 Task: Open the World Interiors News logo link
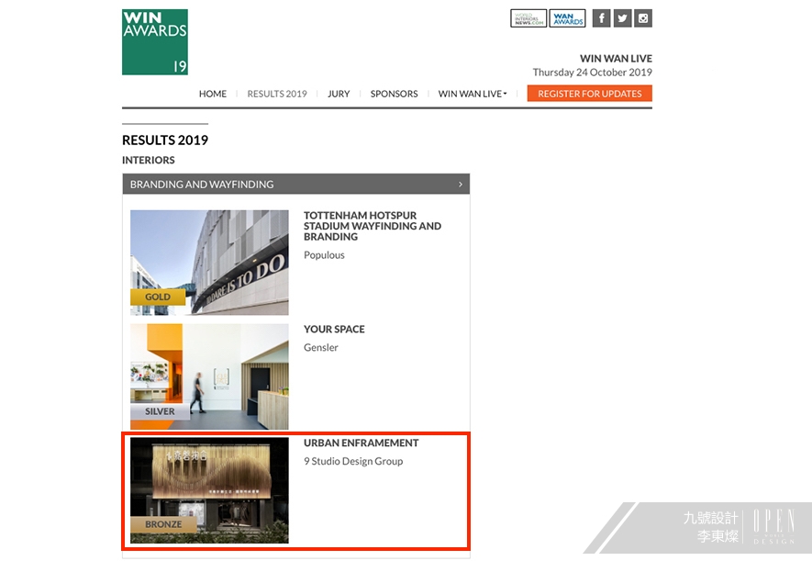click(528, 18)
